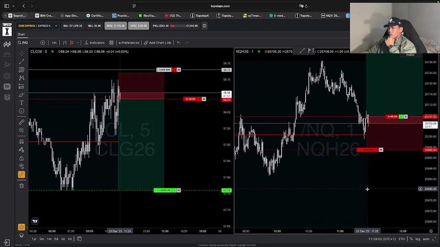Toggle auto scale

point(426,239)
